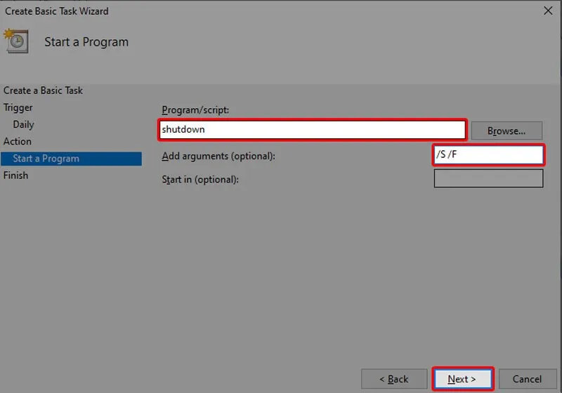Select the highlighted Start a Program step
Viewport: 562px width, 393px height.
point(46,159)
